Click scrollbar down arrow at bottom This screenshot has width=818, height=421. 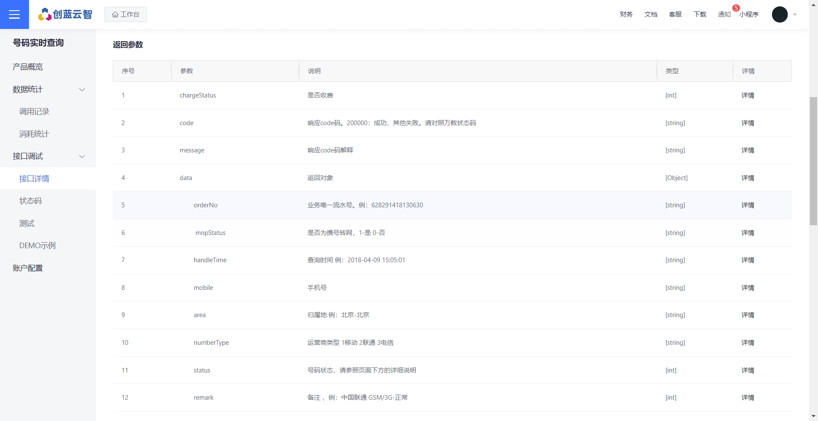click(x=813, y=416)
